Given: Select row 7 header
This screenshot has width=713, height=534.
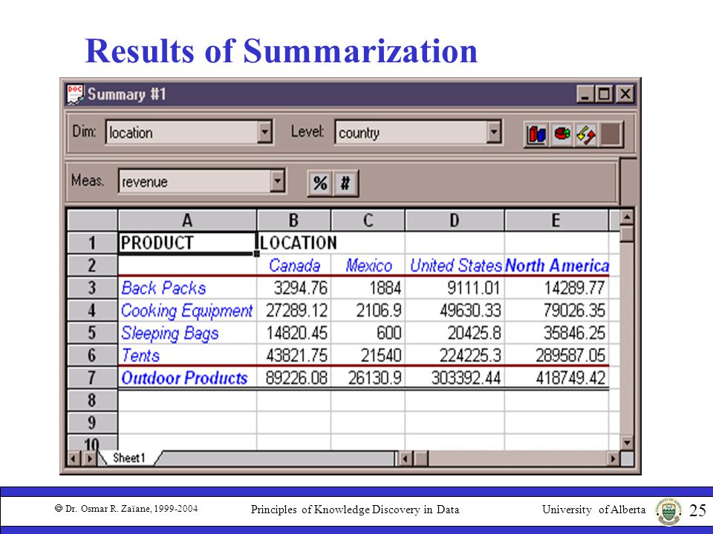Looking at the screenshot, I should (x=92, y=378).
